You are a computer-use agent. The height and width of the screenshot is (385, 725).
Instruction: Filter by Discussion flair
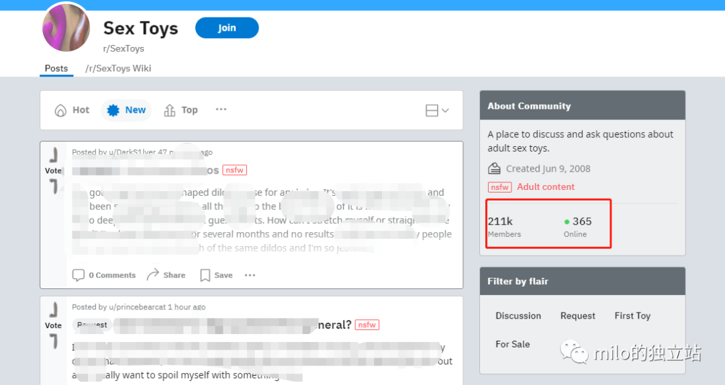[x=518, y=316]
